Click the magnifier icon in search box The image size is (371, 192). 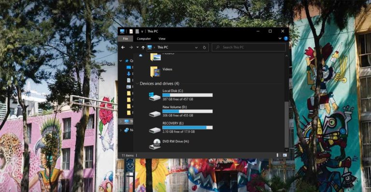point(218,47)
